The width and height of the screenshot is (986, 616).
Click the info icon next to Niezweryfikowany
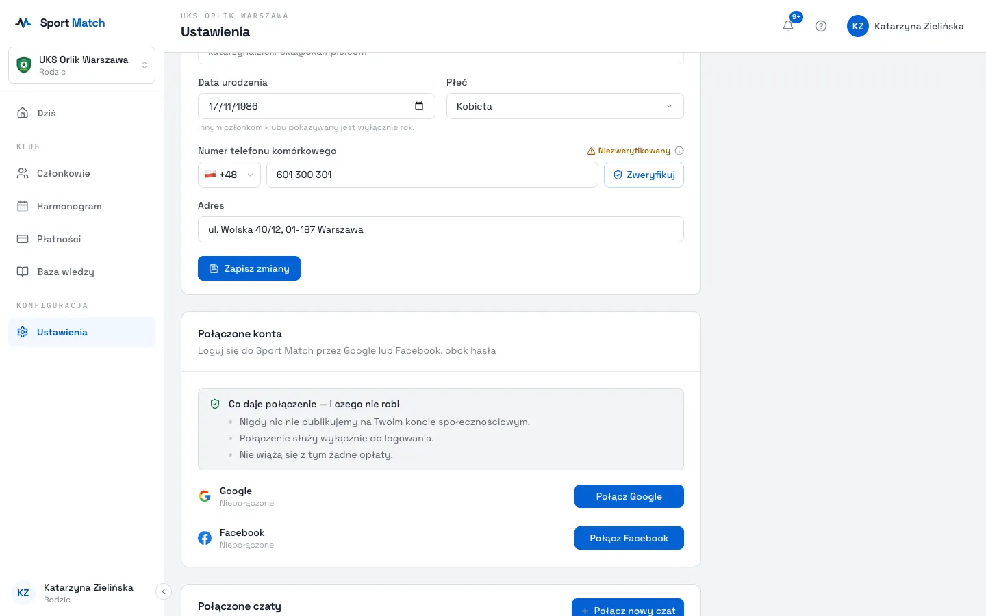679,151
